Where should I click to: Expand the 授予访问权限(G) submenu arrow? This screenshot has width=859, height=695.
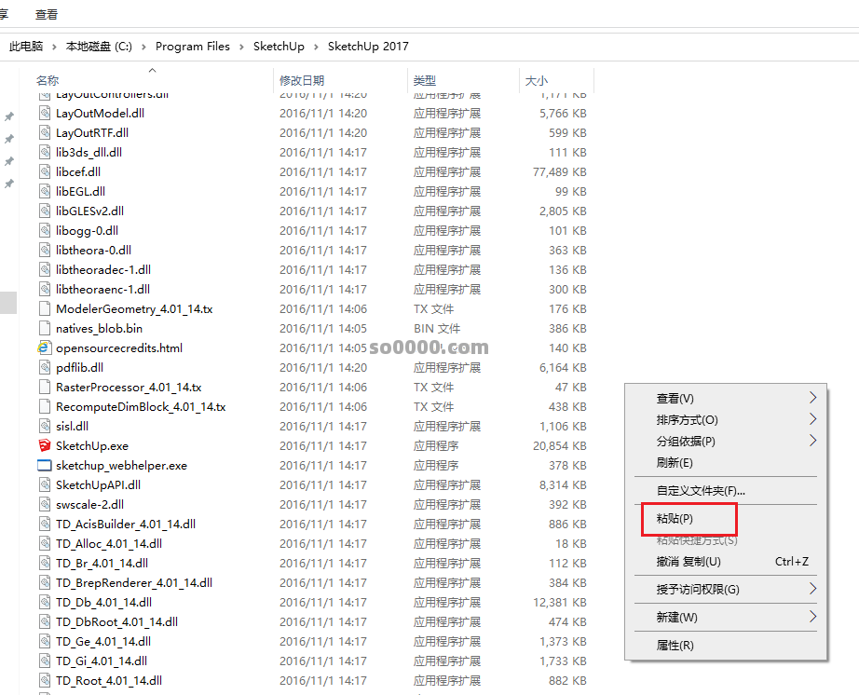pyautogui.click(x=813, y=589)
